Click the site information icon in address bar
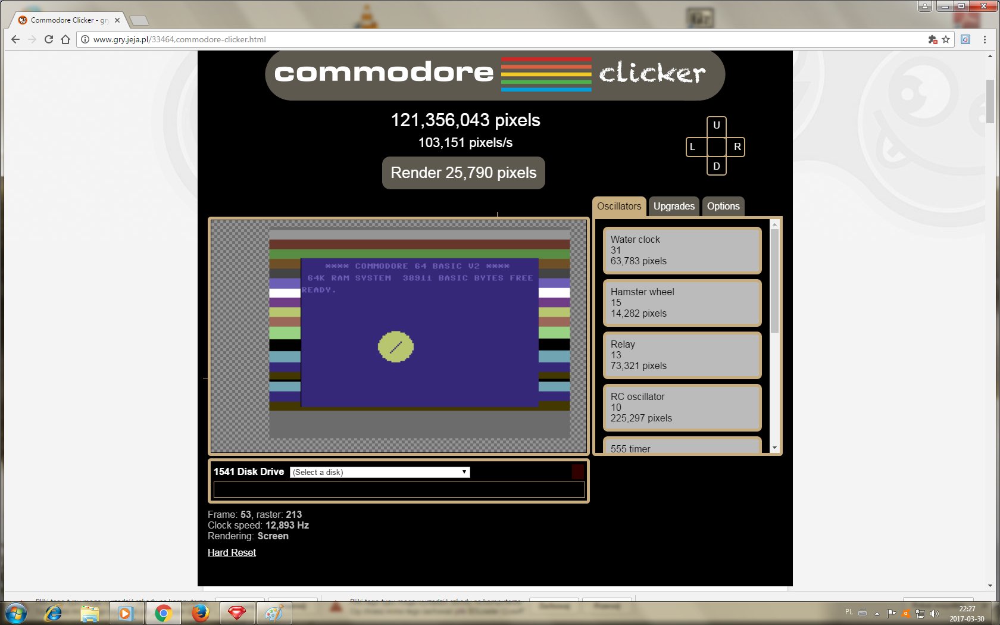This screenshot has height=625, width=1000. point(85,39)
